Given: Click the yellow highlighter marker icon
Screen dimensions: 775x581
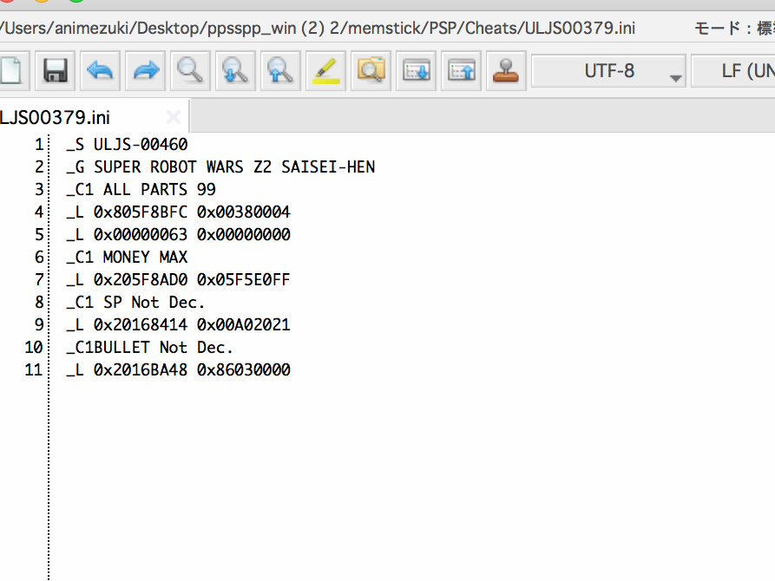Looking at the screenshot, I should click(x=325, y=71).
